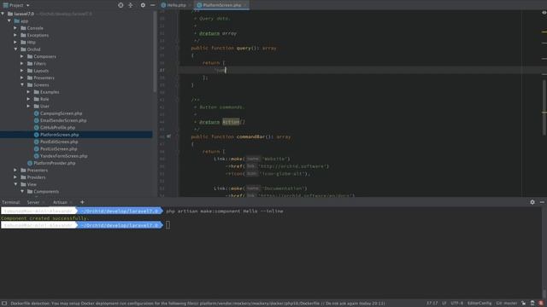Click the Dockerfile detection notification message

point(197,304)
